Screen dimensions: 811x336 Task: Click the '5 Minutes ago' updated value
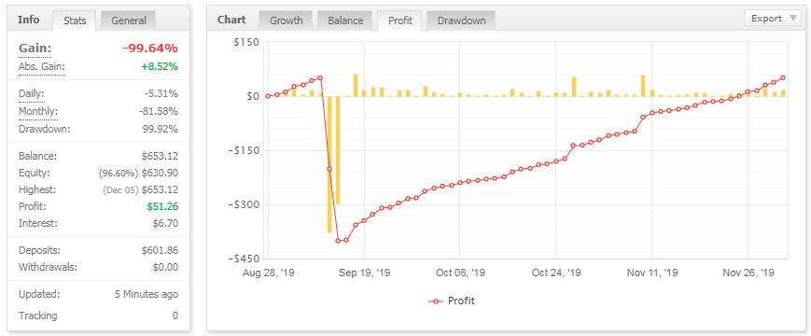[x=147, y=295]
